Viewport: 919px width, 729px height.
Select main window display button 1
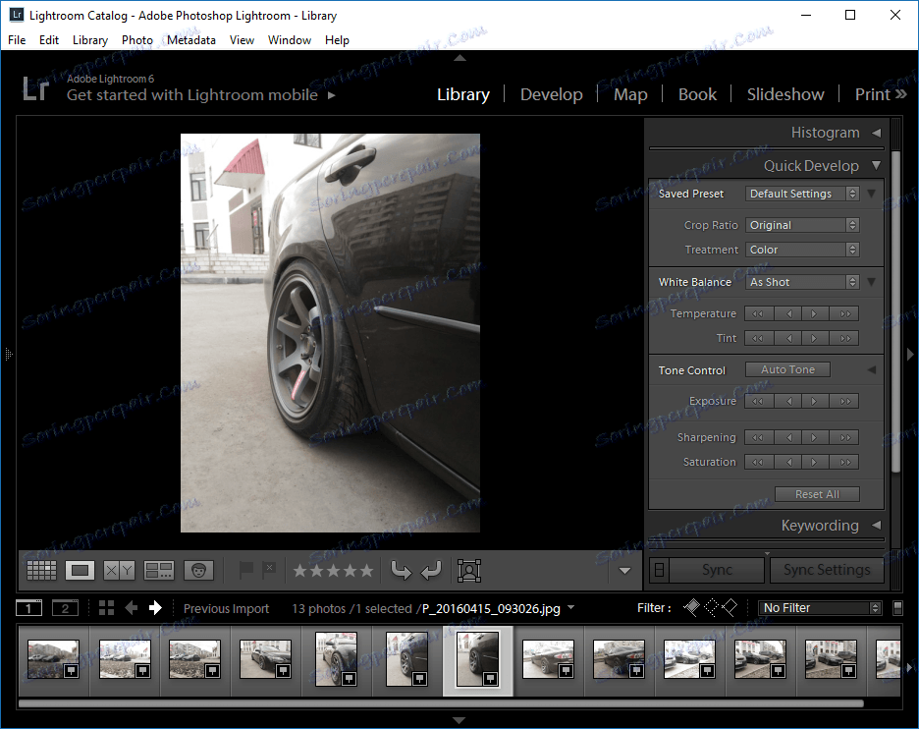pyautogui.click(x=28, y=608)
